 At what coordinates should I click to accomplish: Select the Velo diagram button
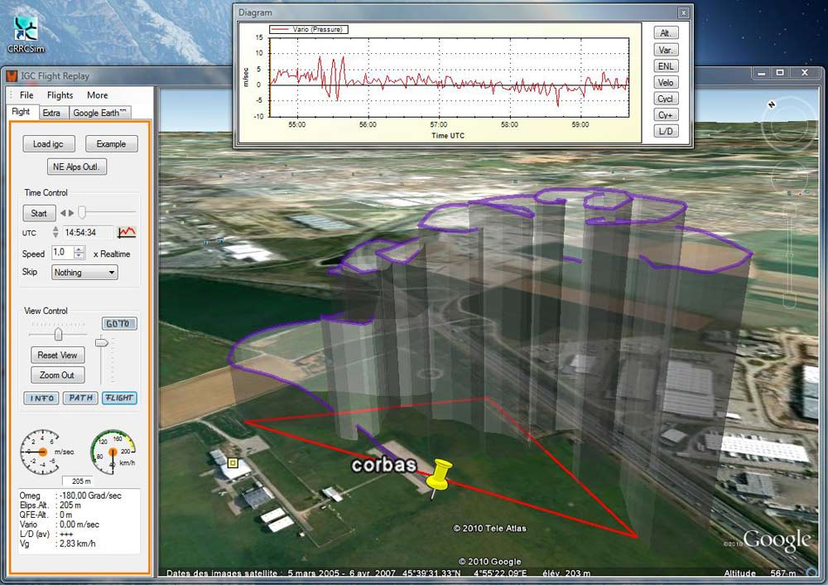pos(666,82)
